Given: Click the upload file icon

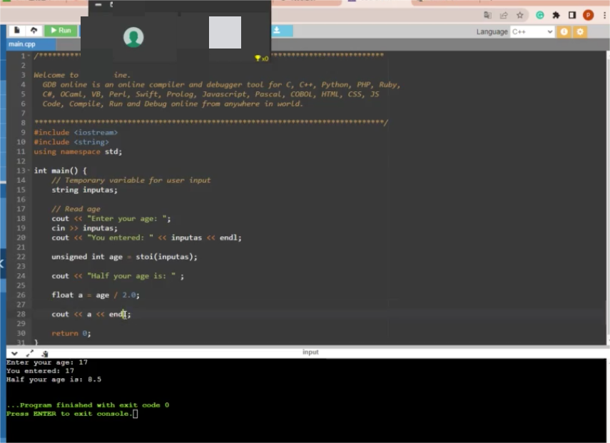Looking at the screenshot, I should click(x=34, y=31).
